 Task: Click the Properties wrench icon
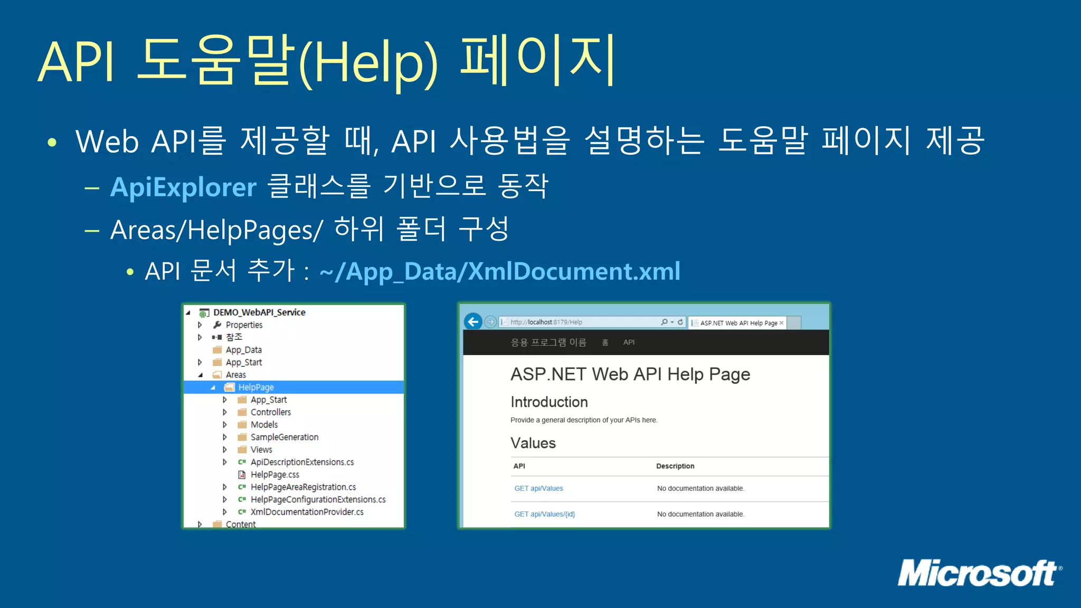[217, 325]
